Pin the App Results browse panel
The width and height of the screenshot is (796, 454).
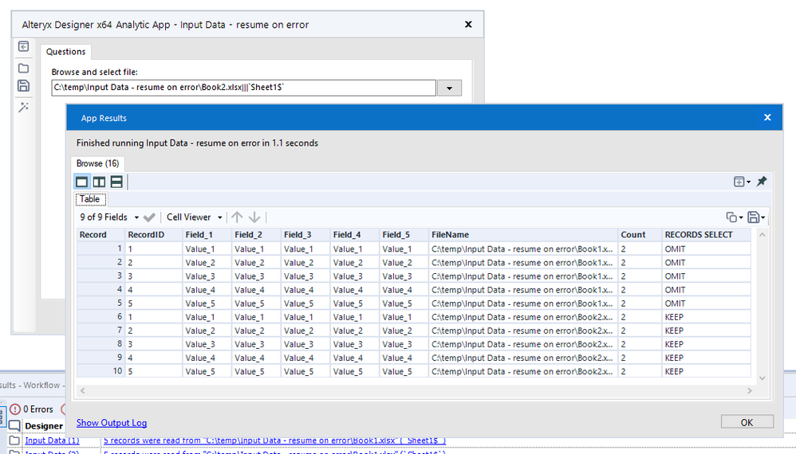762,182
